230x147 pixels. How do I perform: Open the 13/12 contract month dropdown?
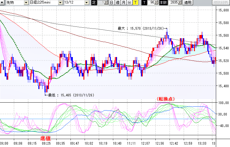click(x=86, y=3)
